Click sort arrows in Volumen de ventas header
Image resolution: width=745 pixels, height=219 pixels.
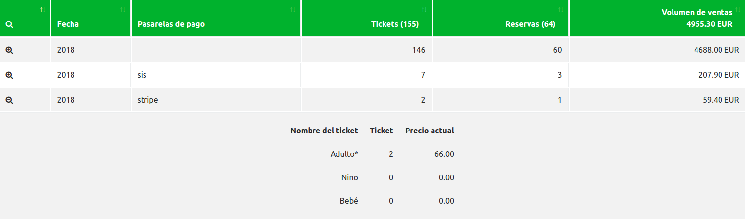tap(738, 9)
